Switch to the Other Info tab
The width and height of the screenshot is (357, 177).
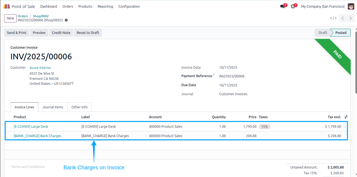(79, 107)
